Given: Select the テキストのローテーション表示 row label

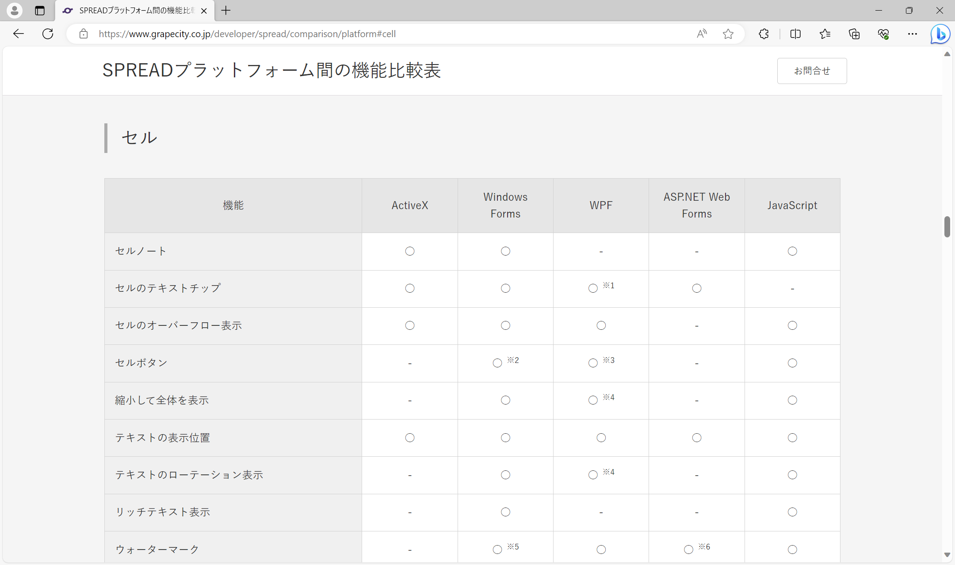Looking at the screenshot, I should 189,475.
